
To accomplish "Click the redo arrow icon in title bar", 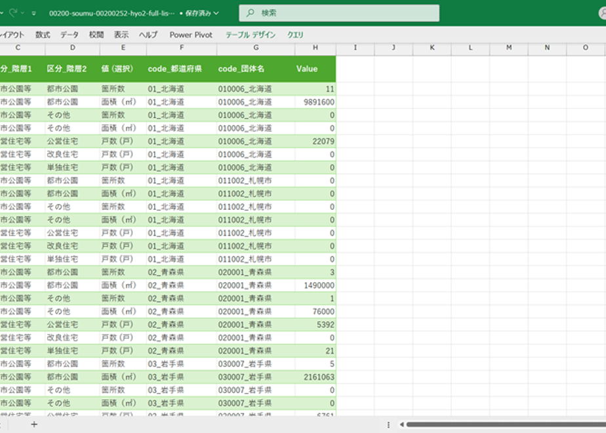I will pyautogui.click(x=12, y=12).
